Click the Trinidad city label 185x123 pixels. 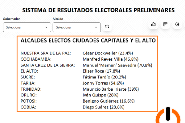pos(31,89)
